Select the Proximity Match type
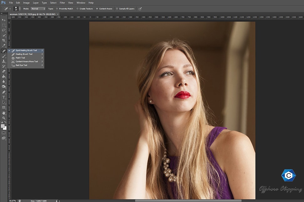 (57, 9)
